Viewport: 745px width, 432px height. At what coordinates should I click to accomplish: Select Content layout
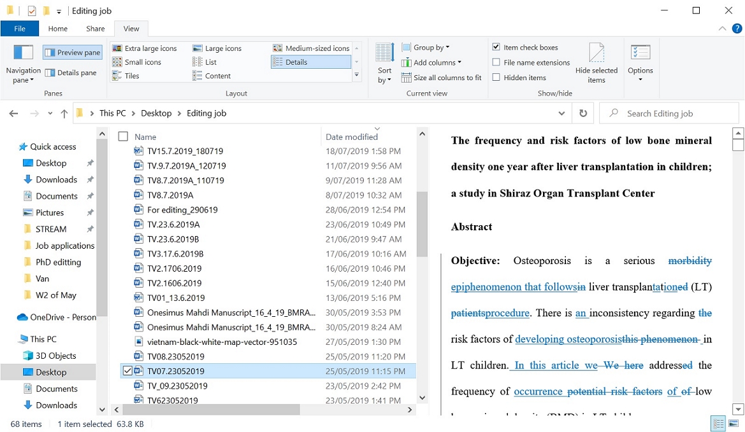pyautogui.click(x=212, y=76)
